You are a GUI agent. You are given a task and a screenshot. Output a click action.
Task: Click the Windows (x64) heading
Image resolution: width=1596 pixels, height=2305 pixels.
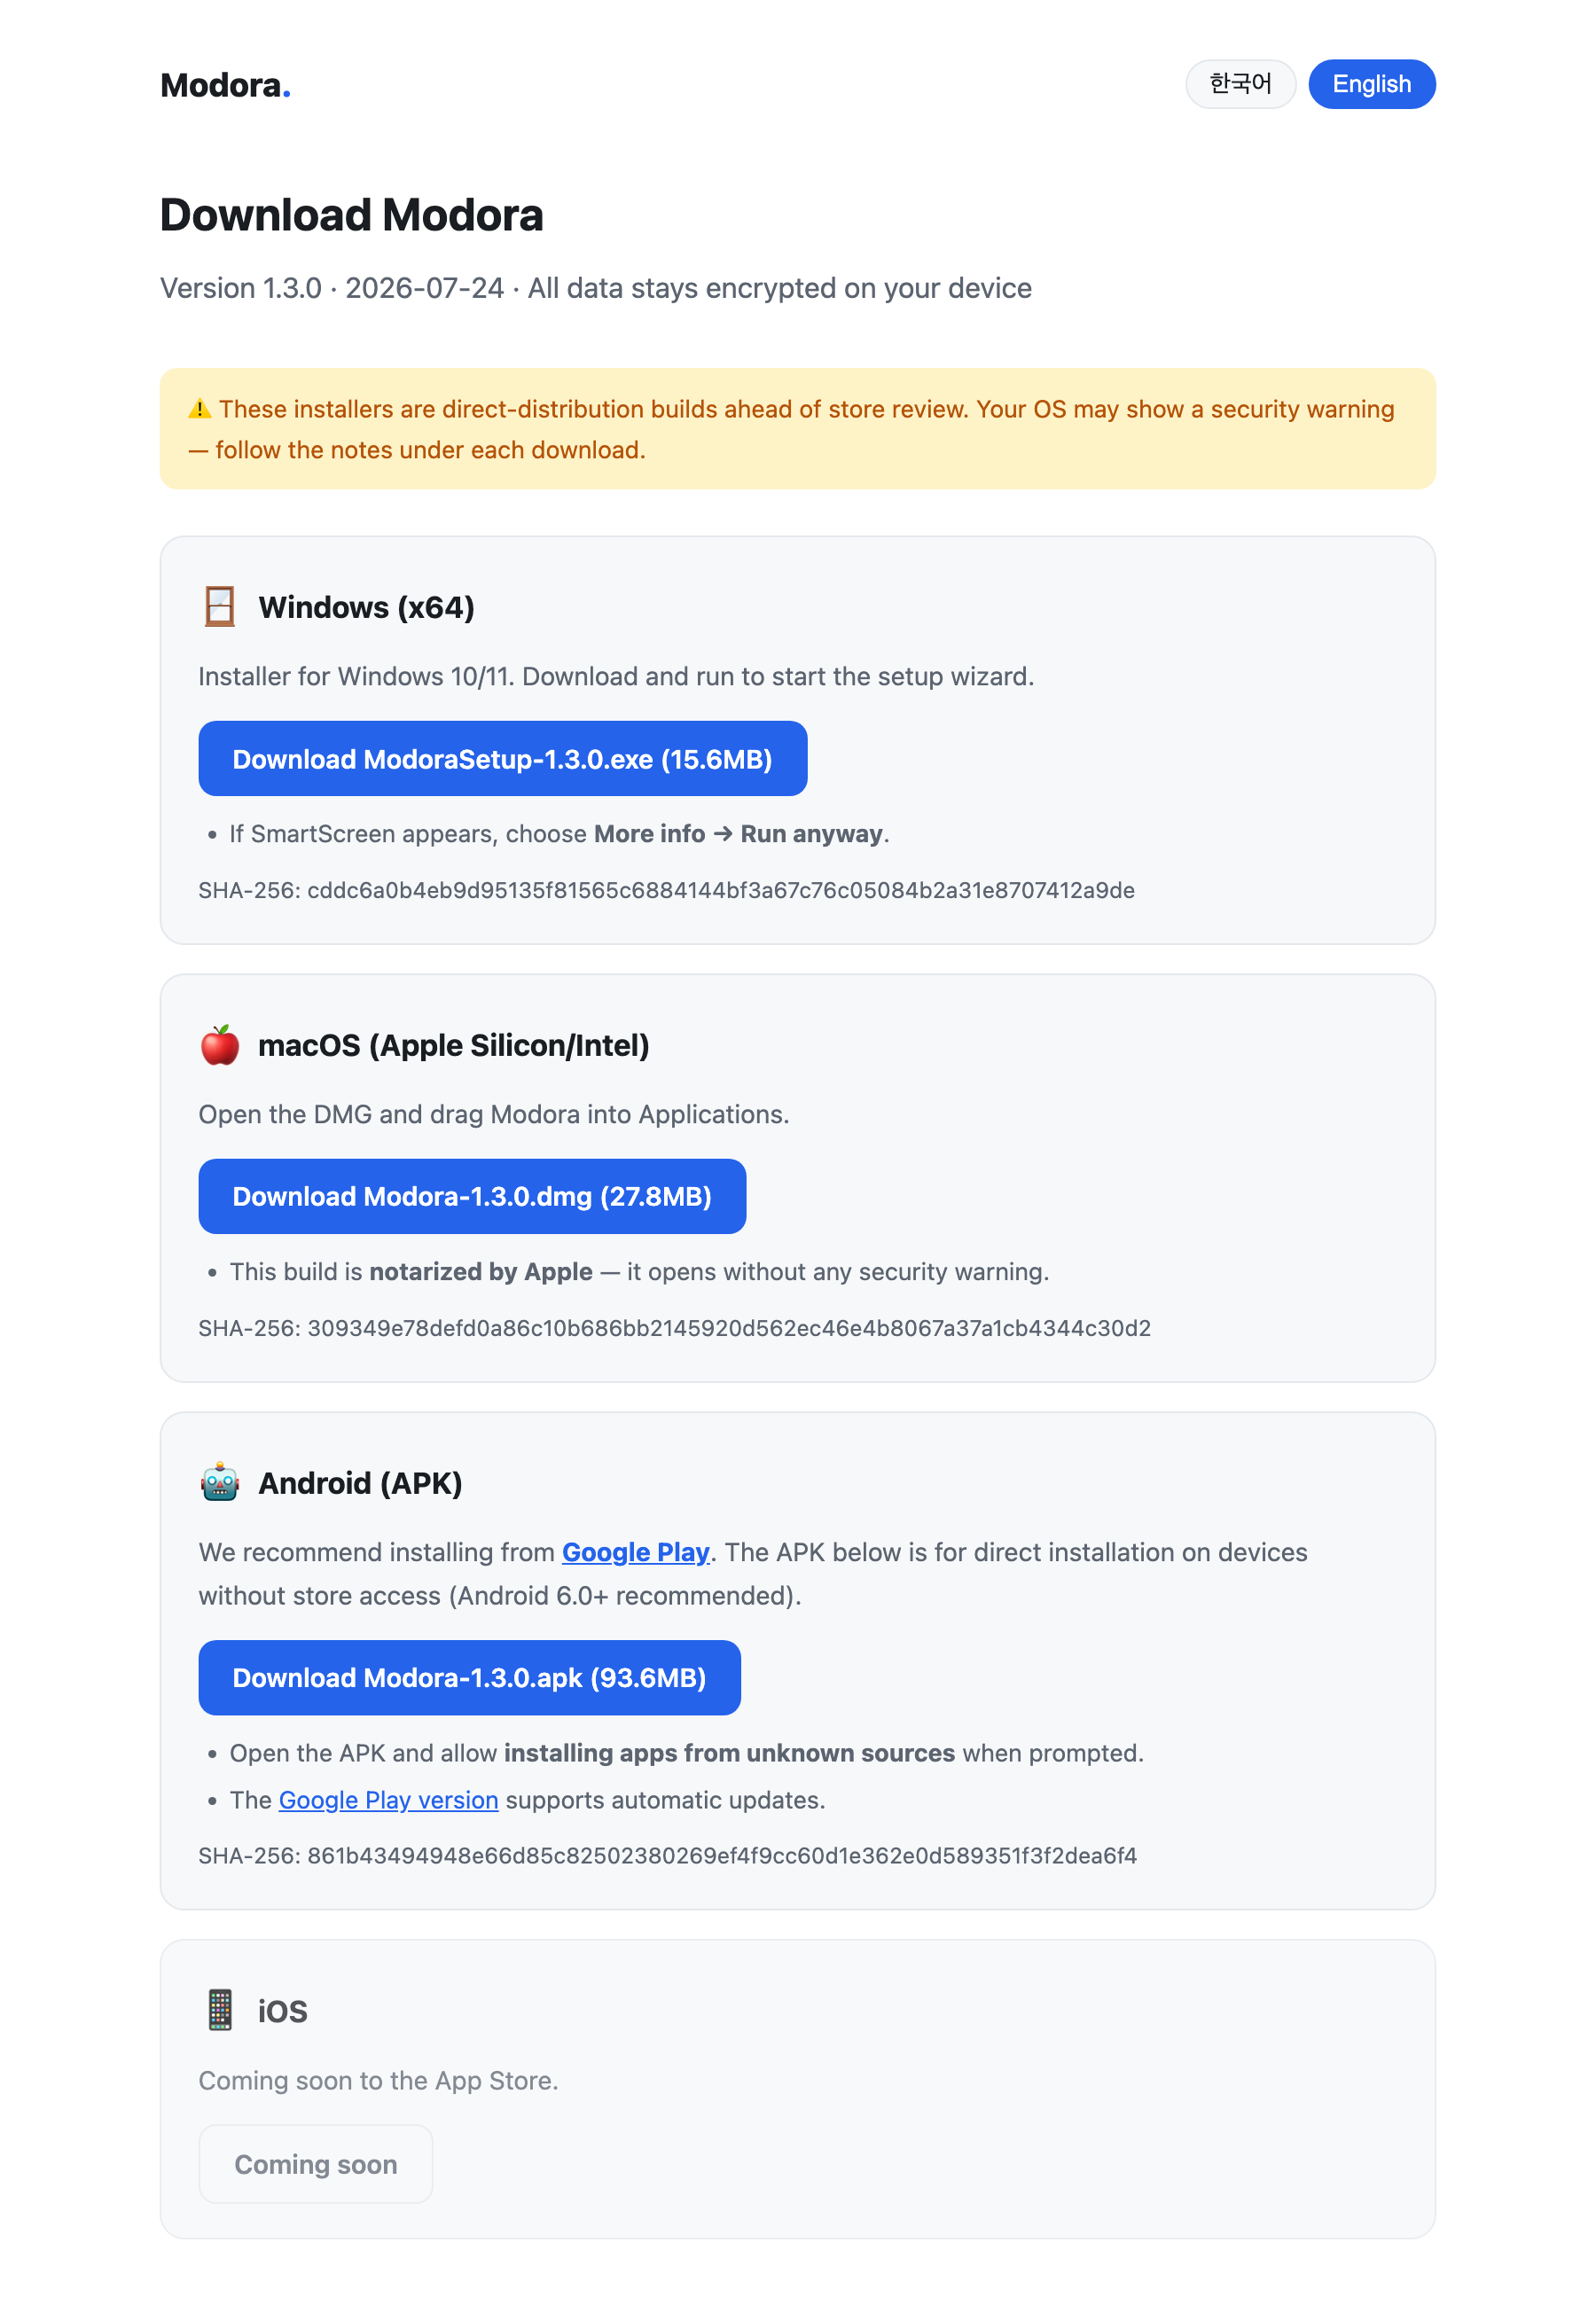pyautogui.click(x=366, y=606)
